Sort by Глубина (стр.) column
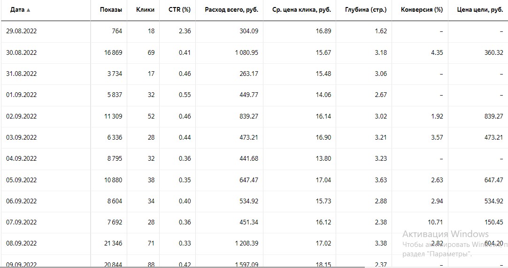Viewport: 508px width, 268px height. pyautogui.click(x=366, y=10)
